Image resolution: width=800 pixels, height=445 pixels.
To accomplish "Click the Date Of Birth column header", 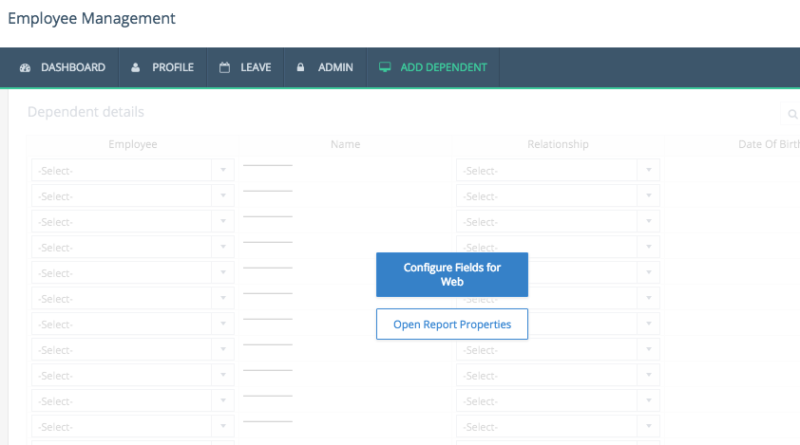I will click(769, 144).
